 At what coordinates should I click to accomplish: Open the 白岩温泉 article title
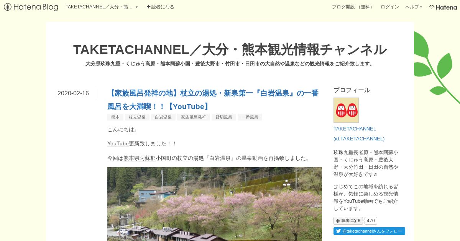pos(213,99)
